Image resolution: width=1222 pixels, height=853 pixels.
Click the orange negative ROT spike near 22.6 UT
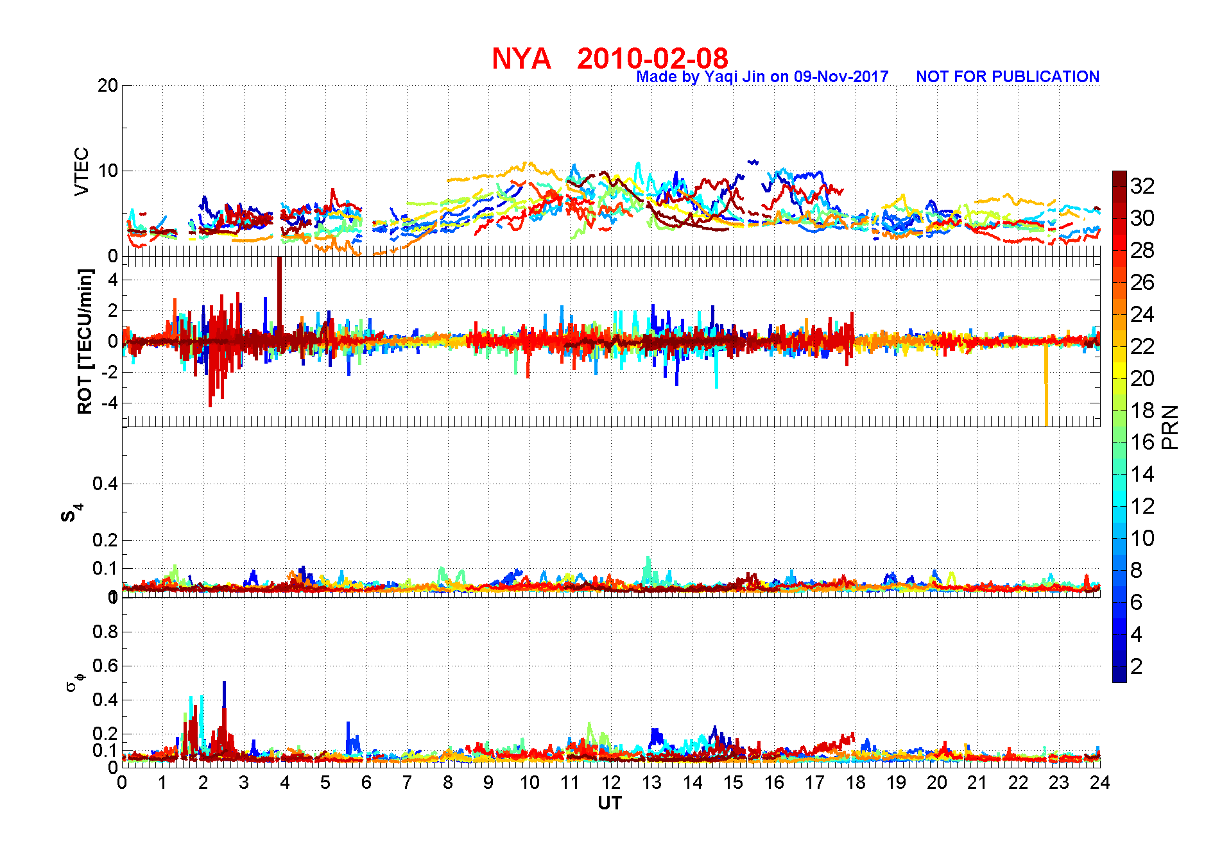pos(1046,385)
